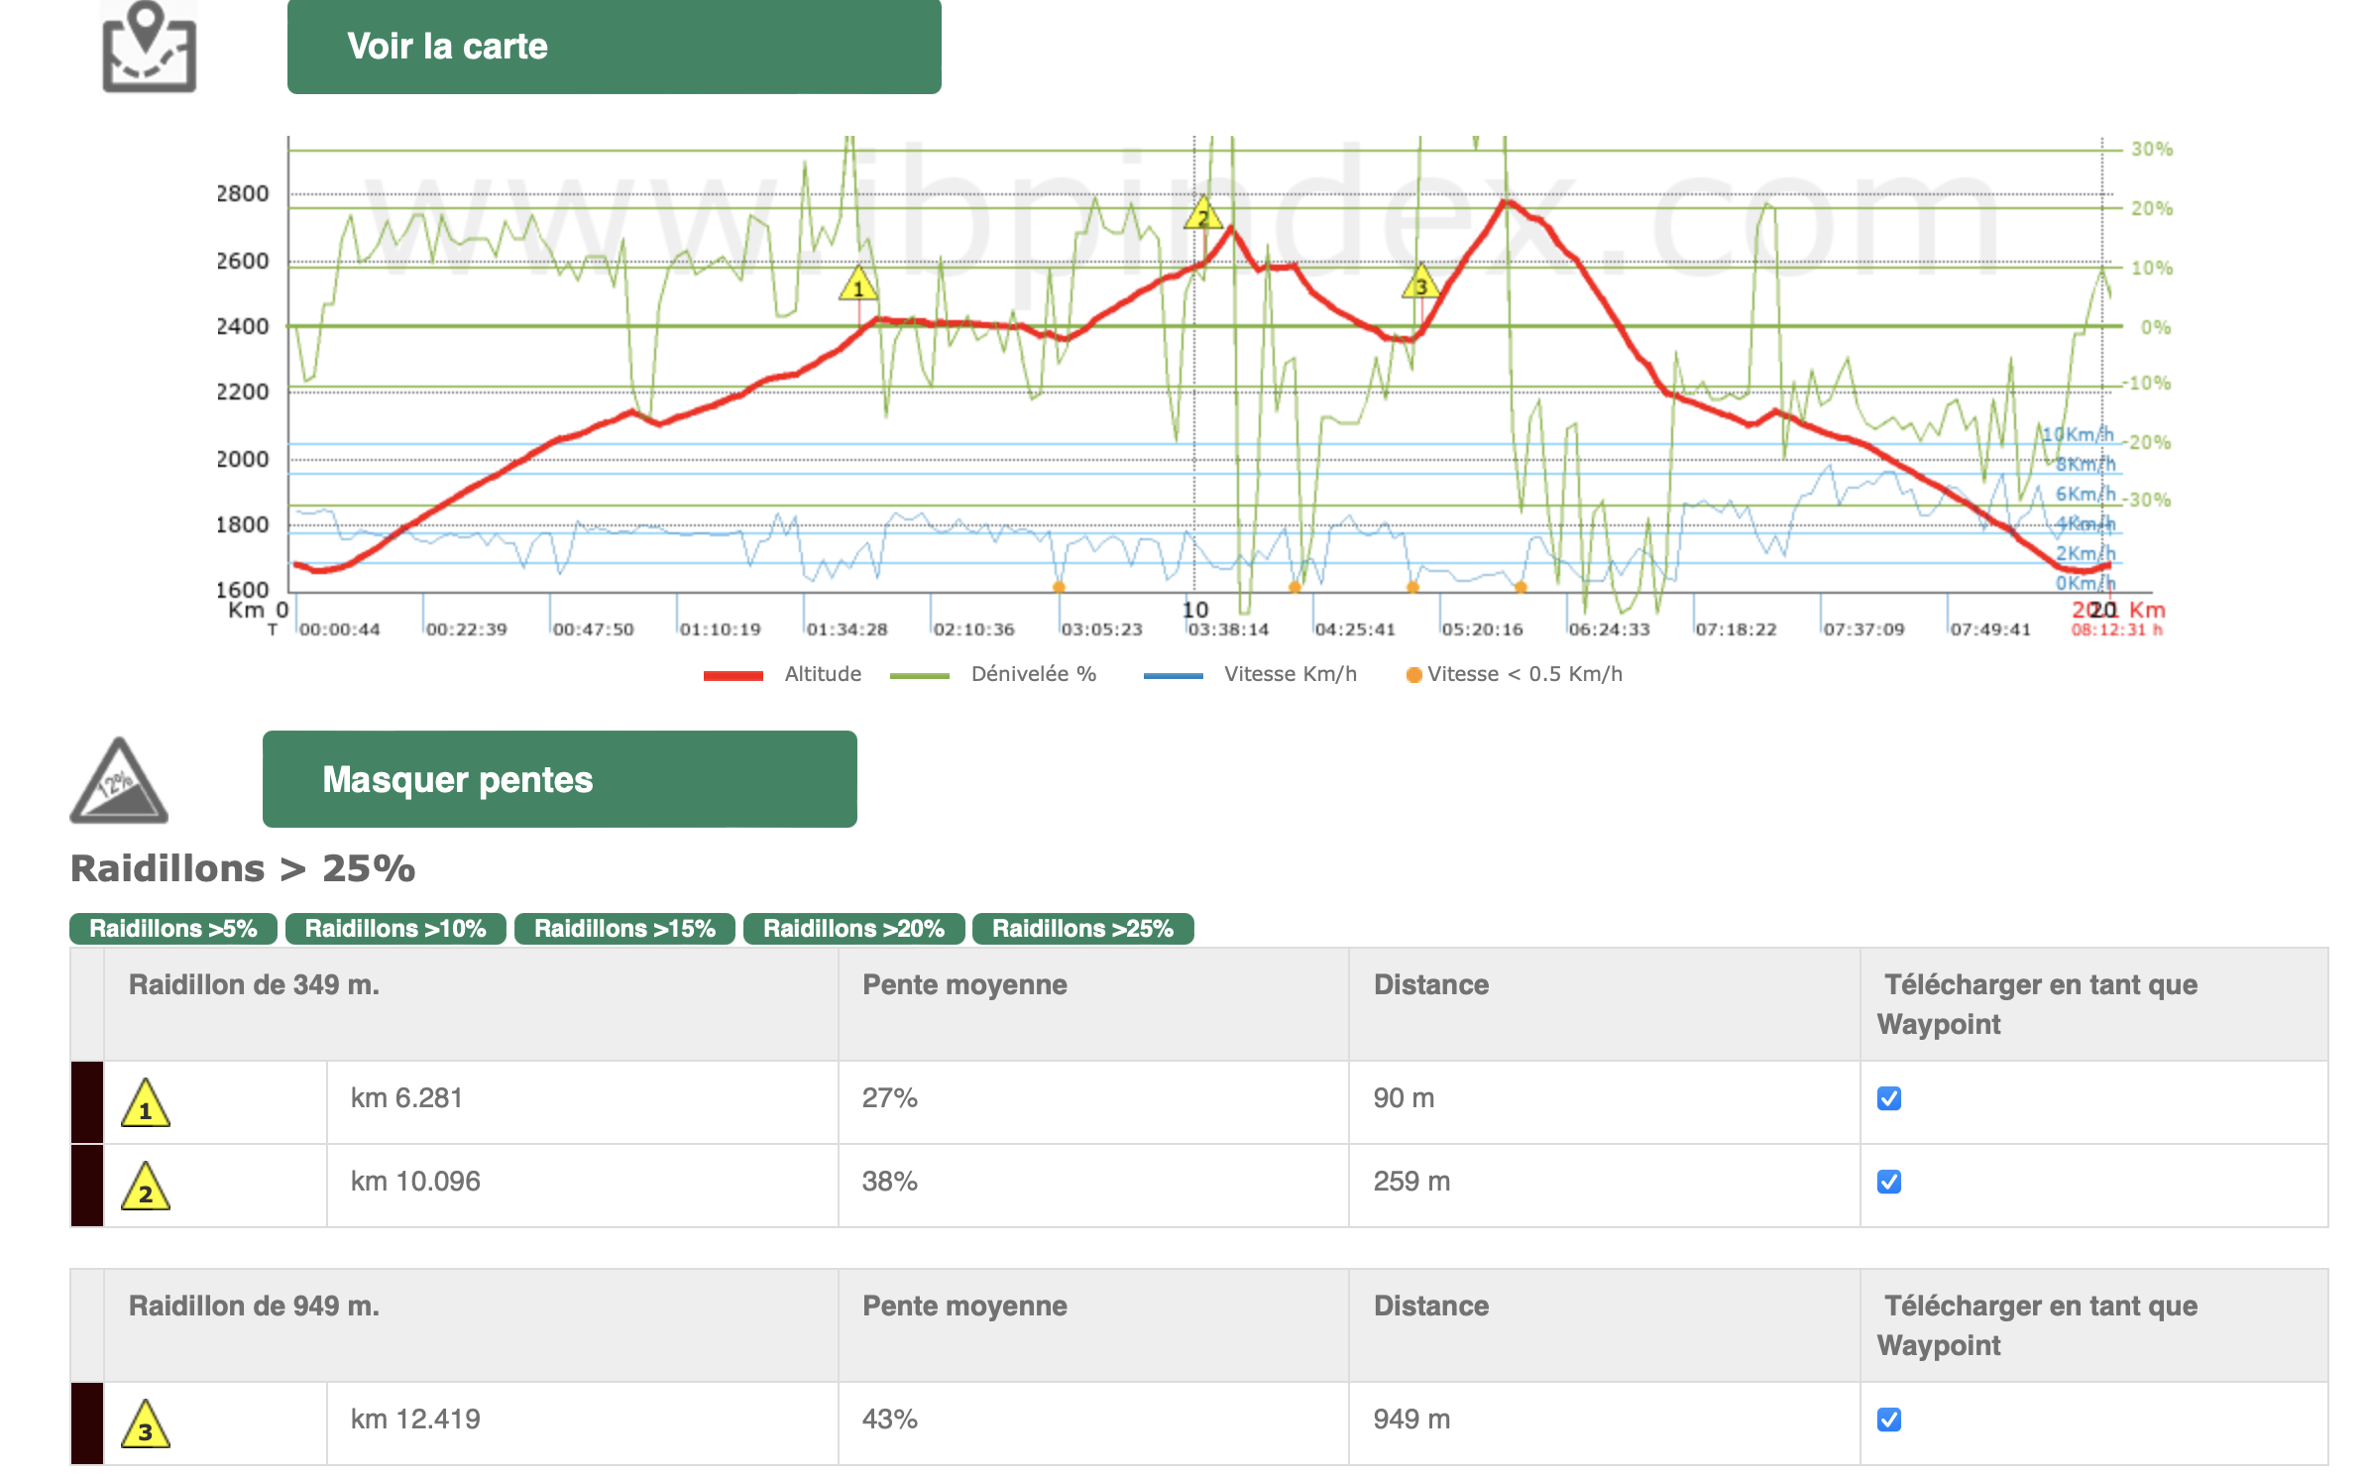
Task: Uncheck waypoint checkbox for km 10.096
Action: click(1889, 1182)
